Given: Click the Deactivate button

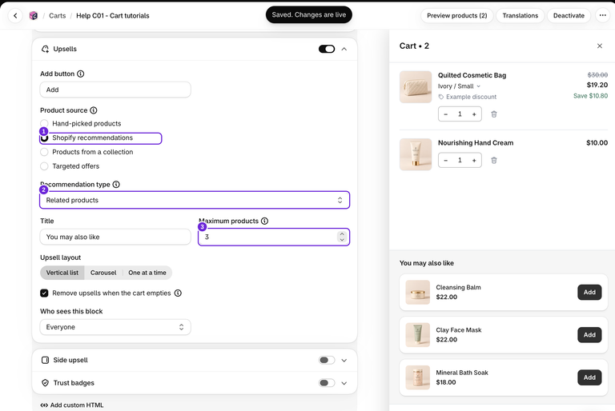Looking at the screenshot, I should tap(569, 16).
